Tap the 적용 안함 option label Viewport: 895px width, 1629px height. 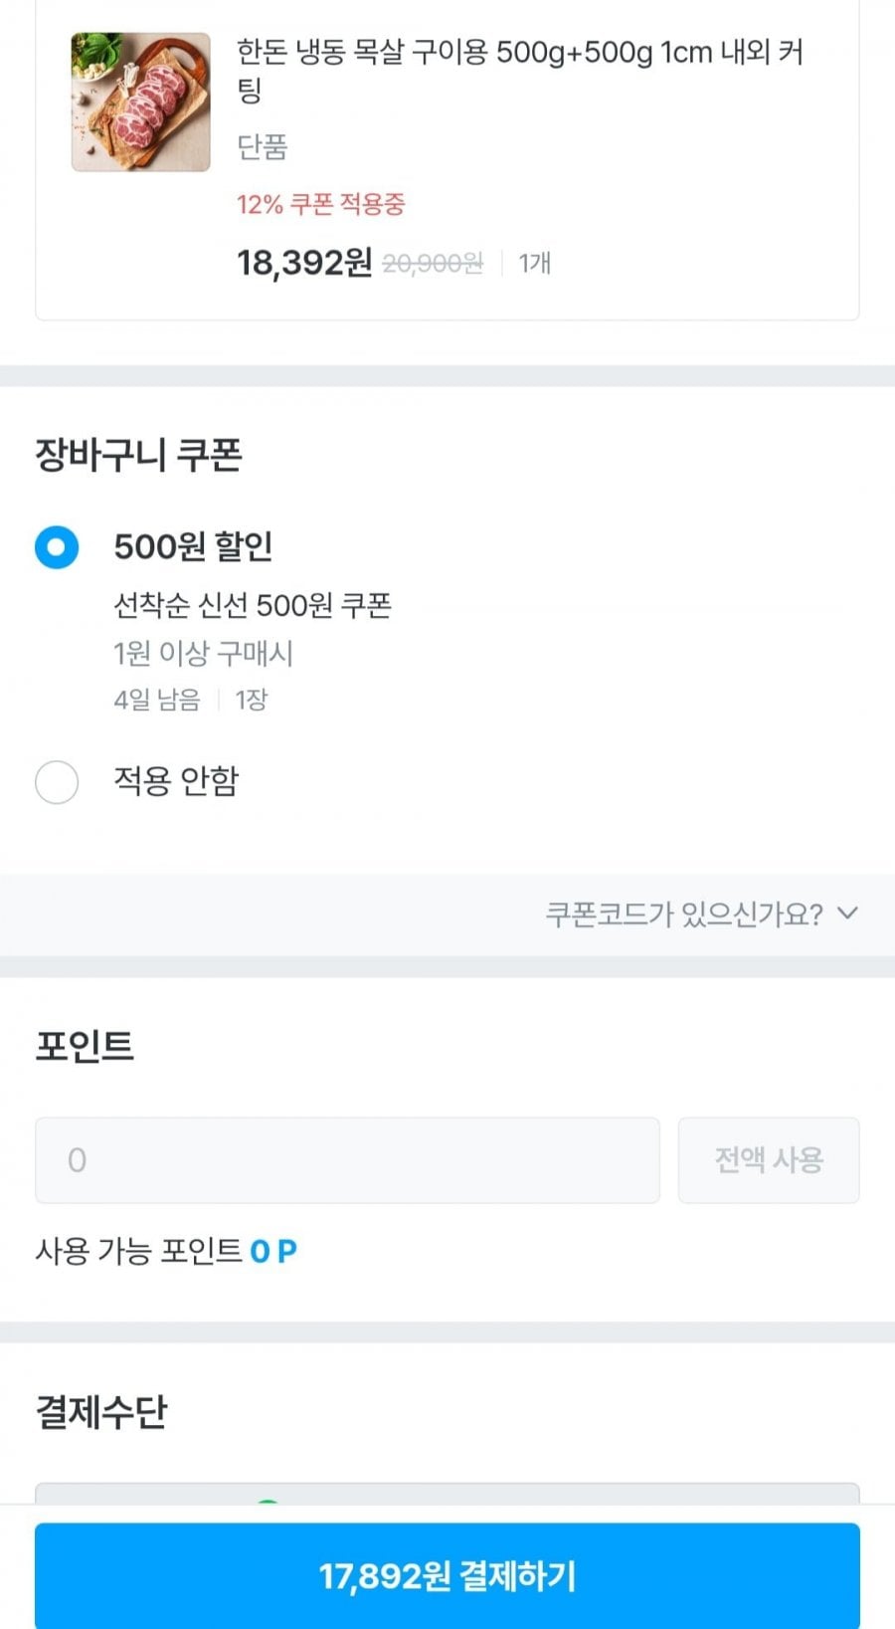tap(176, 781)
